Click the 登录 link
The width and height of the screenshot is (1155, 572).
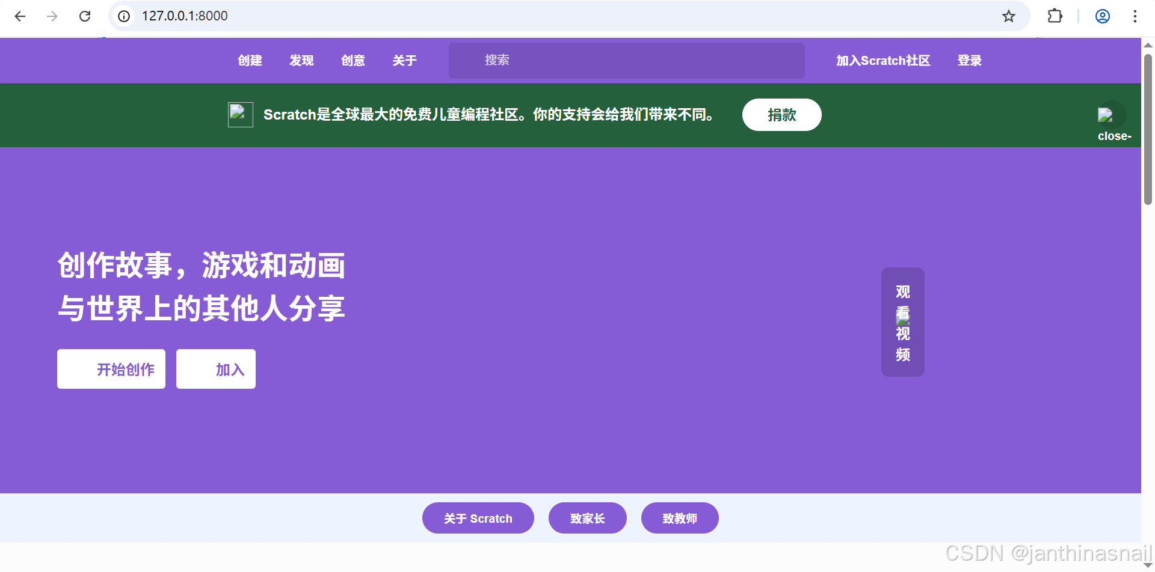(x=970, y=61)
